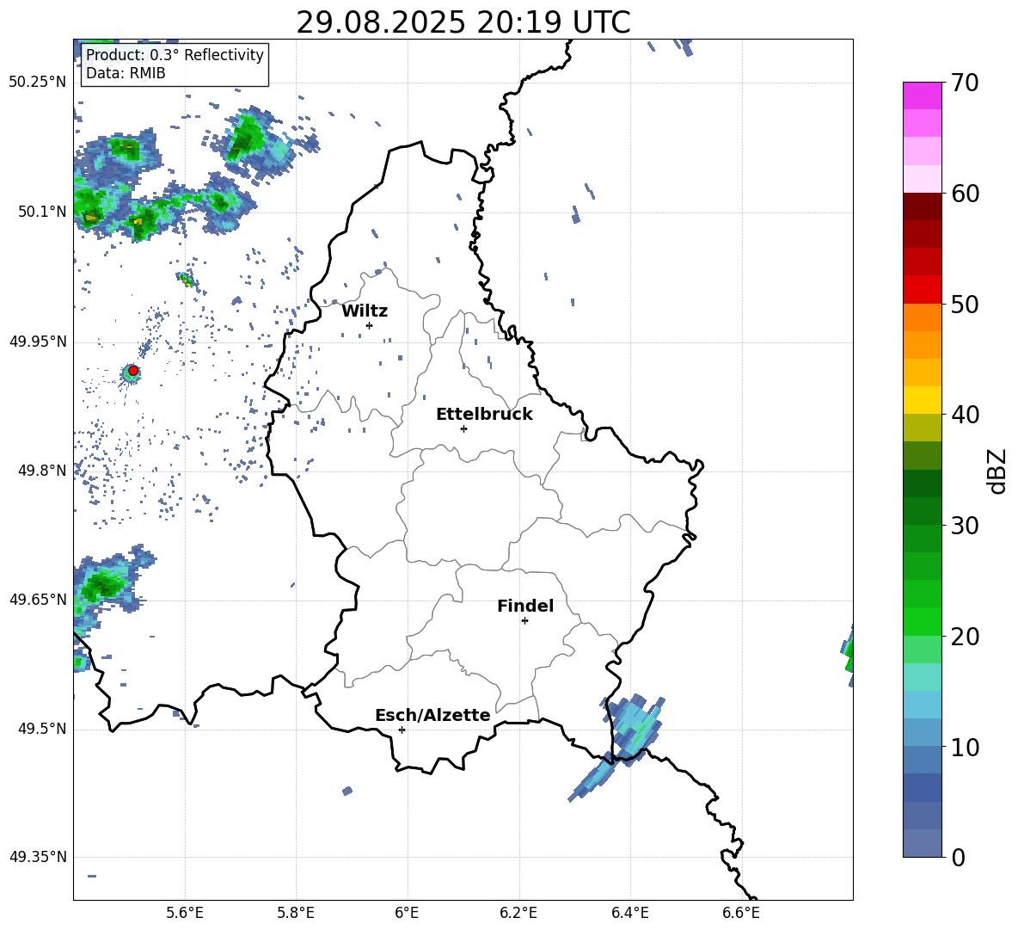Click the 6.4°E longitude label

[x=629, y=913]
